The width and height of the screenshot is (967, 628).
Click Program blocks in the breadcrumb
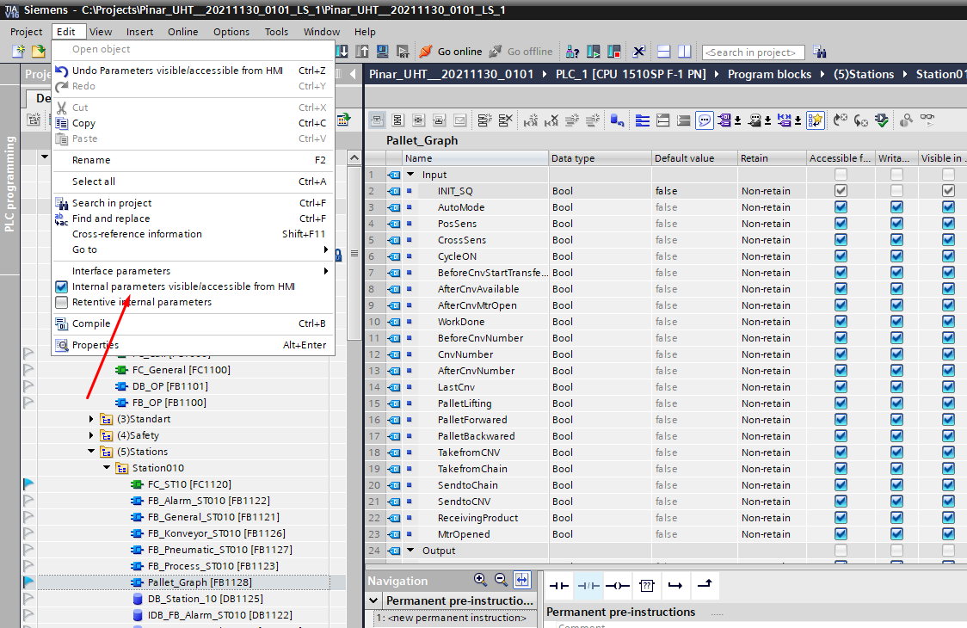769,74
